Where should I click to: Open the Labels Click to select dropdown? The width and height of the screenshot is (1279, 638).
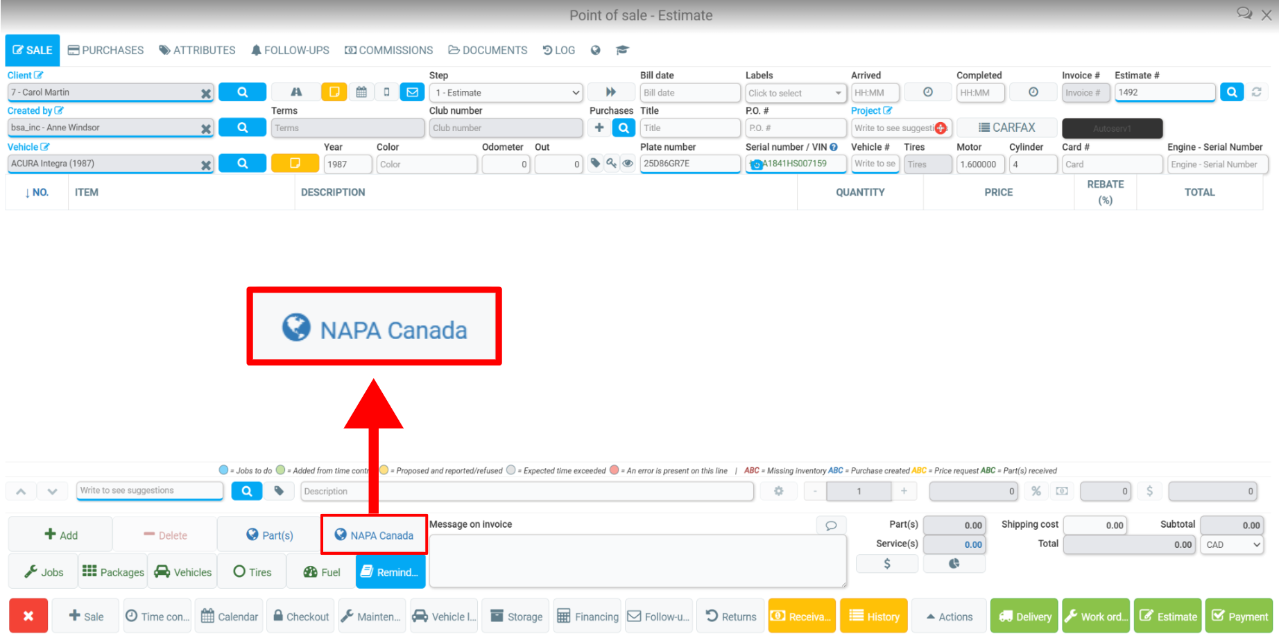[796, 93]
